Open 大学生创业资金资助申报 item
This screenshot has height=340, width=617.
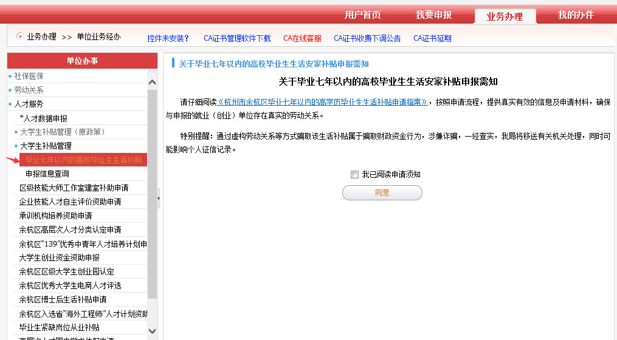coord(60,257)
